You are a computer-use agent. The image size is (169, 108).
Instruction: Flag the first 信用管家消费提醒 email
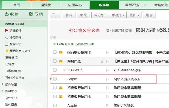point(108,88)
